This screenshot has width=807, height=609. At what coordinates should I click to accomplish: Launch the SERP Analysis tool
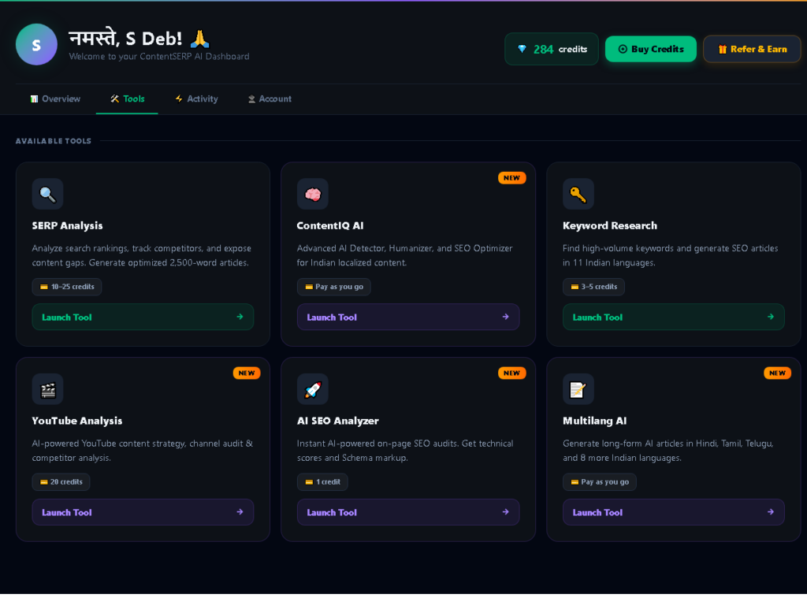143,317
